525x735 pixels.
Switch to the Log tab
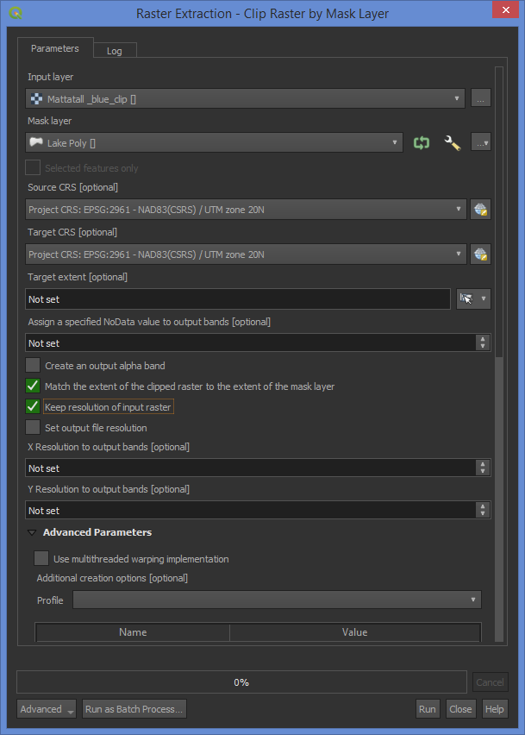114,51
